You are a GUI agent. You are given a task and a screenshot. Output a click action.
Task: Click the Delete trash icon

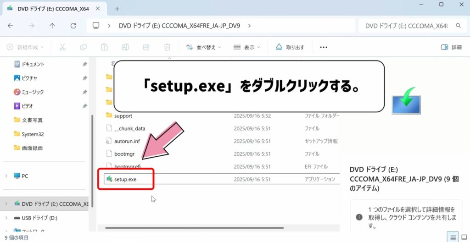pos(167,47)
